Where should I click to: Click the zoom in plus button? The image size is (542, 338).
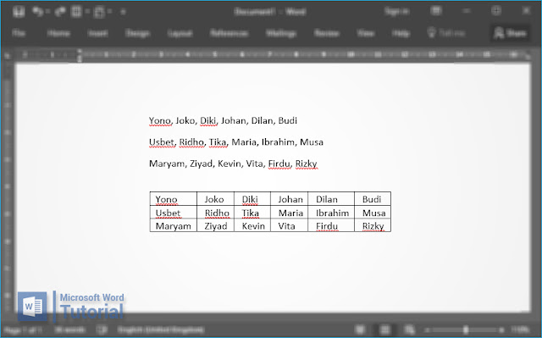[501, 330]
